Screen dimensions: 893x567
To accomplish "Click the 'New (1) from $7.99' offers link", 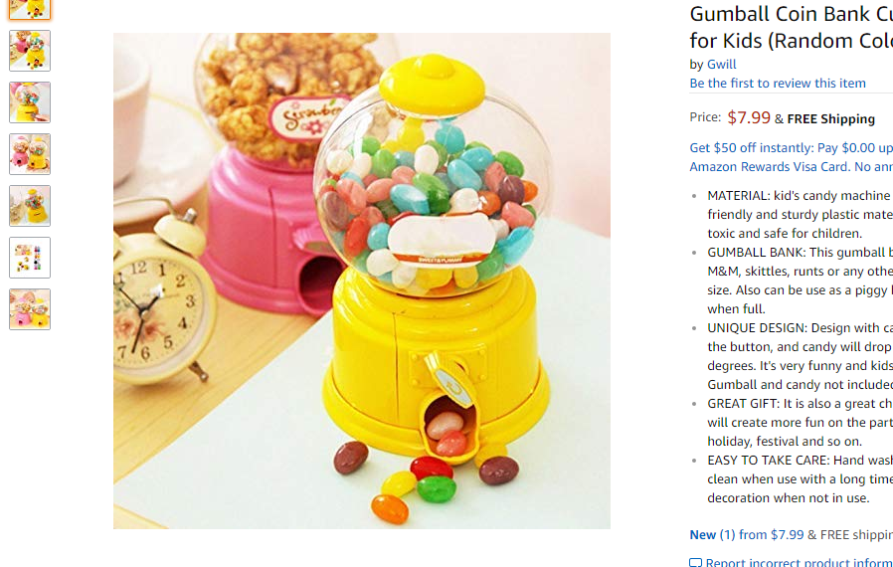I will (x=746, y=534).
